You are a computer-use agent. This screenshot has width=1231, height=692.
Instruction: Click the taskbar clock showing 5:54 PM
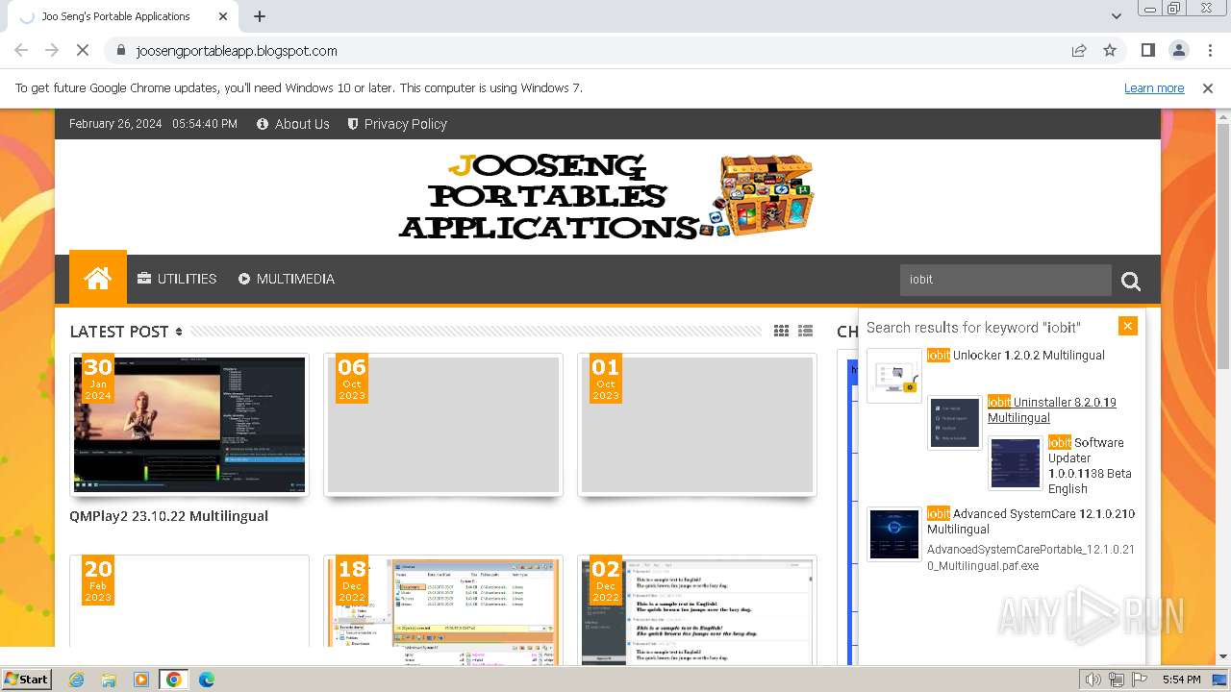[1181, 680]
